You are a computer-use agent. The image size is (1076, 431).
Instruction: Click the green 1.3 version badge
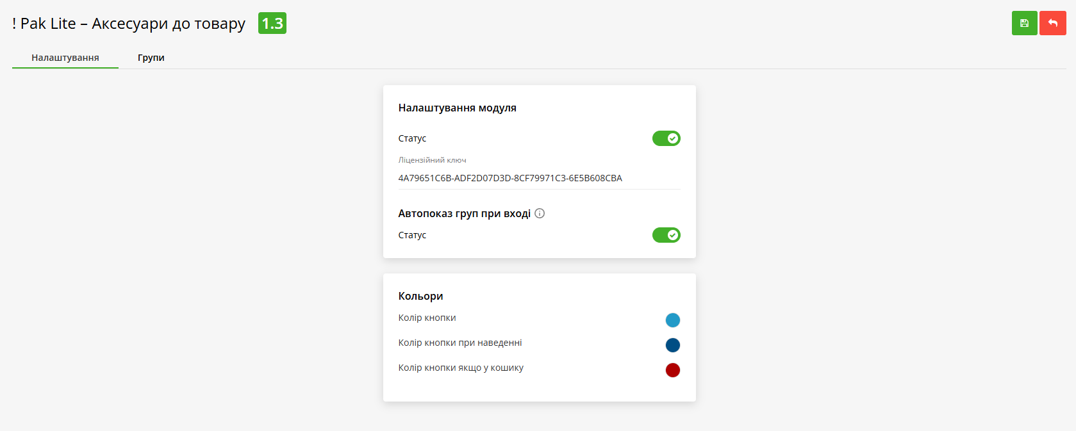click(272, 24)
